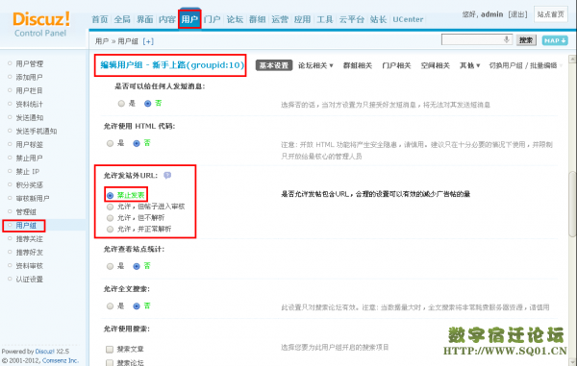This screenshot has height=366, width=577.
Task: Expand the 其他 dropdown tab
Action: point(469,65)
